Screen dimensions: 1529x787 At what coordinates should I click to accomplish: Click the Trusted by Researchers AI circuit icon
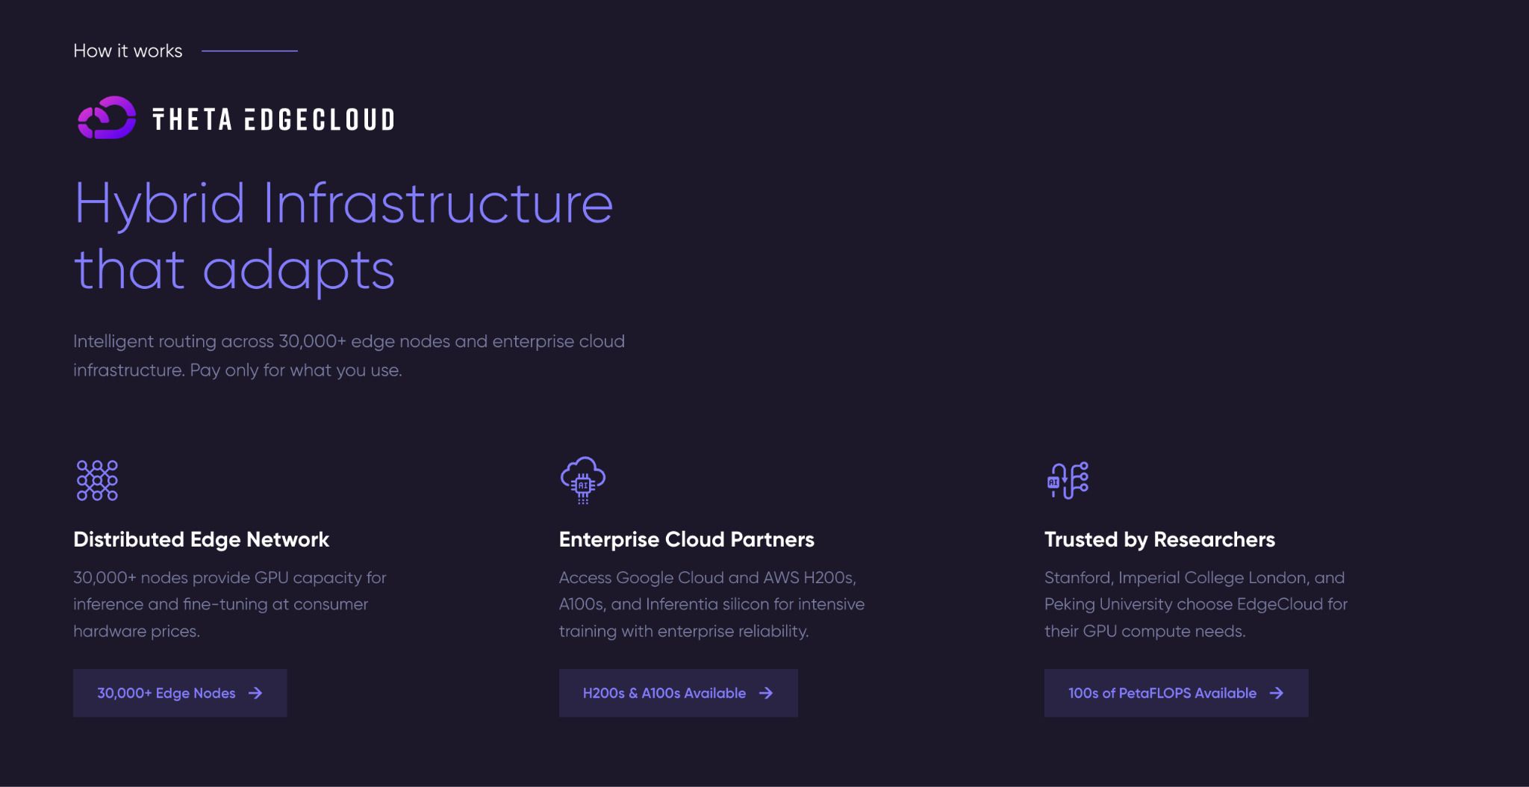1068,480
